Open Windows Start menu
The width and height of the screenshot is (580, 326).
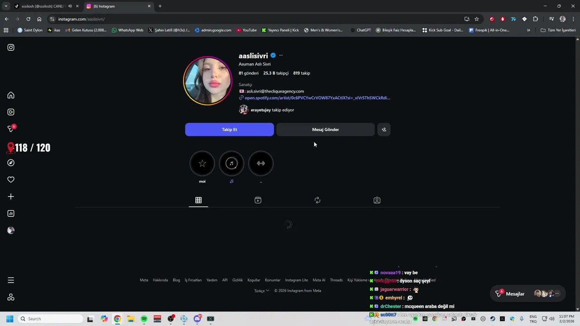(10, 319)
